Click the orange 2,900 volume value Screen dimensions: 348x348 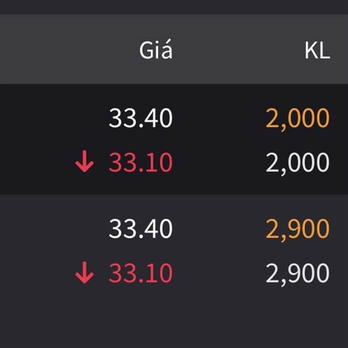click(298, 229)
